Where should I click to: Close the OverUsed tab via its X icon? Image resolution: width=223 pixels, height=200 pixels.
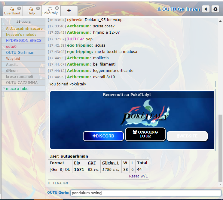(x=19, y=8)
